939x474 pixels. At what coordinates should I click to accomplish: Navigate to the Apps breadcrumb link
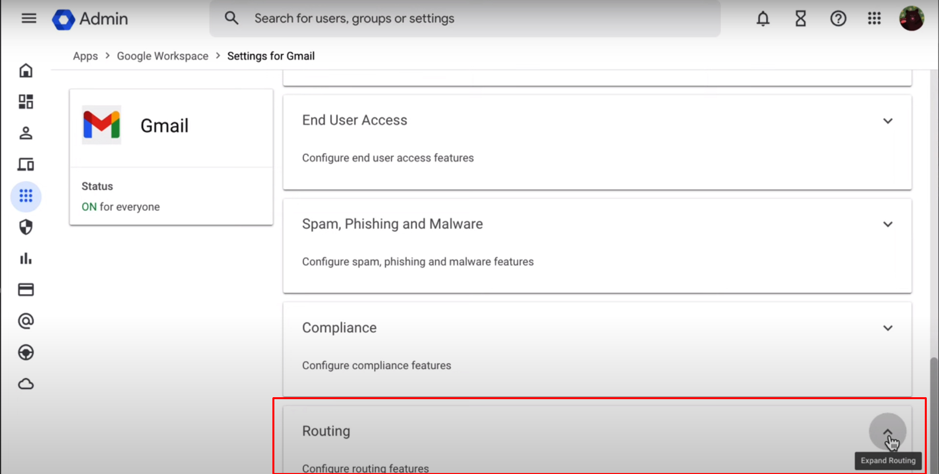click(x=85, y=56)
